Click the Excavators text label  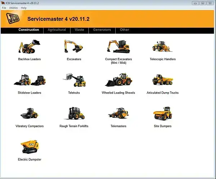(74, 59)
